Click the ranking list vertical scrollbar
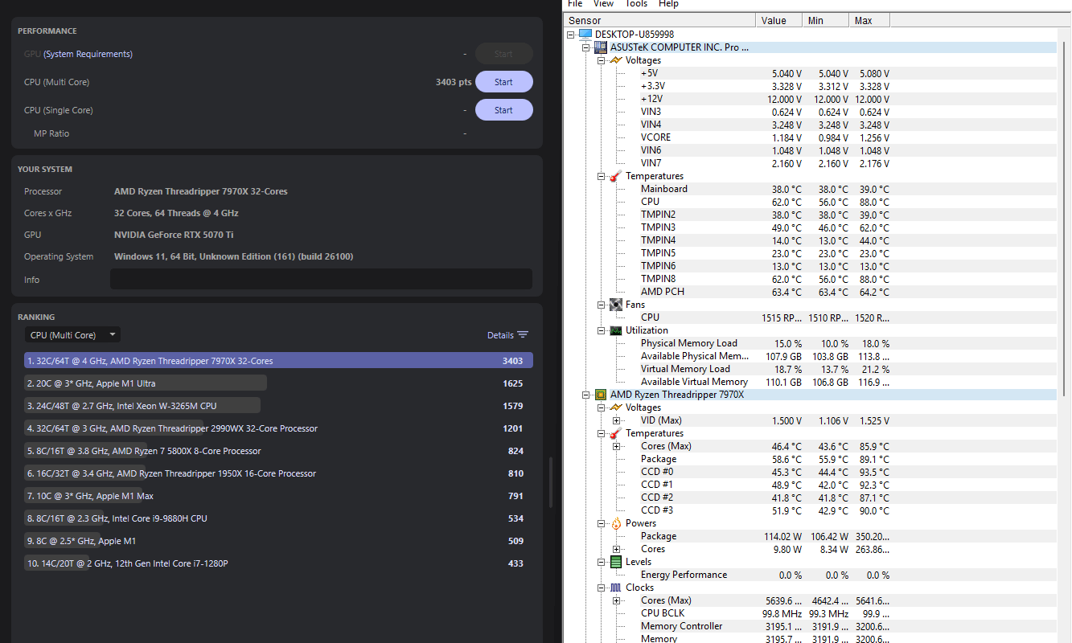 pos(550,482)
